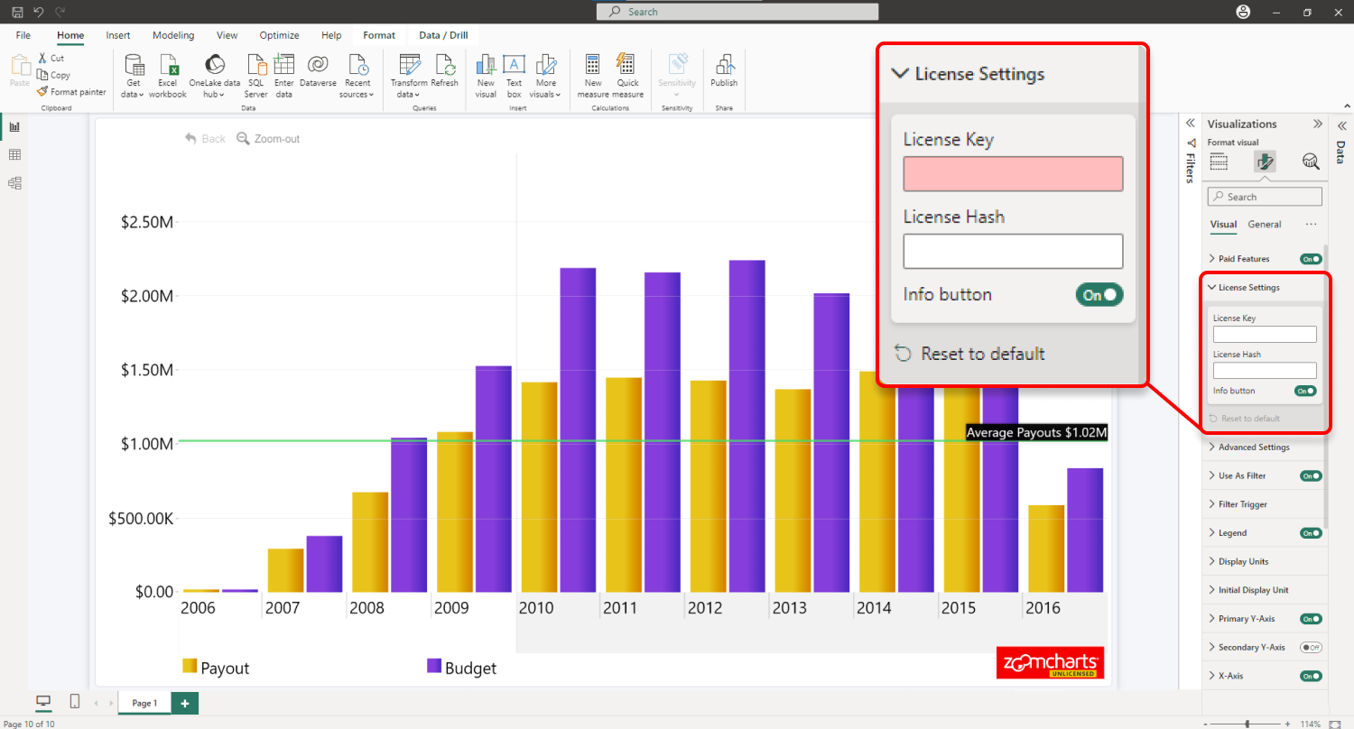This screenshot has height=729, width=1354.
Task: Insert a Text box
Action: 514,75
